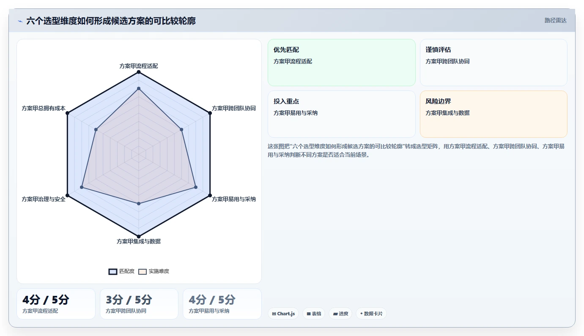Click the lightning icon beside the title
584x336 pixels.
click(x=20, y=21)
